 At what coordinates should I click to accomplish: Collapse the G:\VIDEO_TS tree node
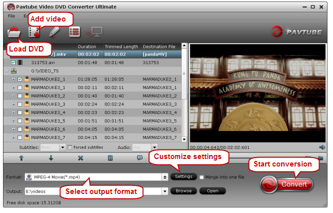coord(7,71)
